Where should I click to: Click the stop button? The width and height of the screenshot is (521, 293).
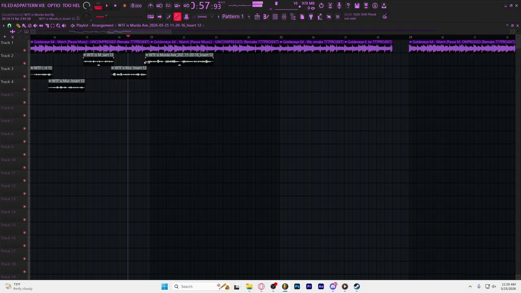pyautogui.click(x=115, y=6)
